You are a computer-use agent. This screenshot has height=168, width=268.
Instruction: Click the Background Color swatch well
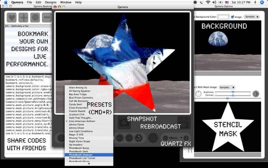coord(223,17)
